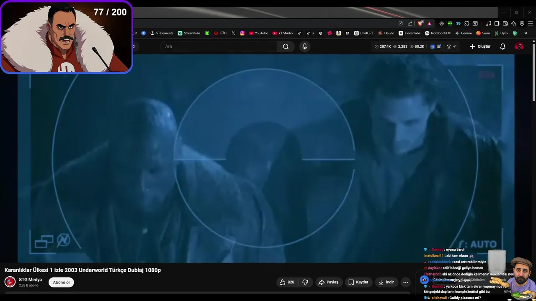Open YouTube notifications bell
The image size is (536, 301).
coord(503,46)
